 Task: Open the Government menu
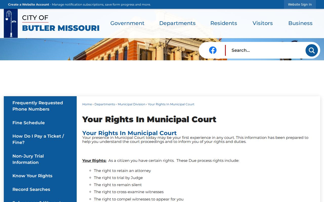pyautogui.click(x=127, y=23)
